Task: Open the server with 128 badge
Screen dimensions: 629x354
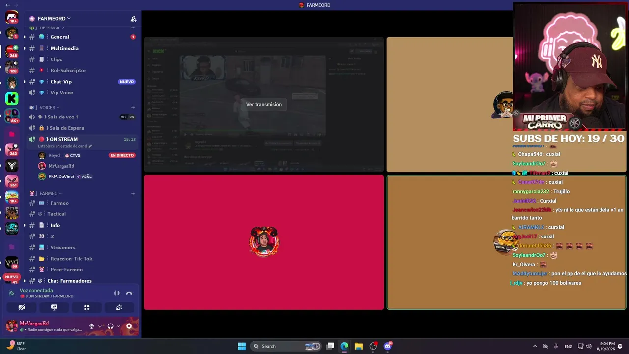Action: pyautogui.click(x=12, y=66)
